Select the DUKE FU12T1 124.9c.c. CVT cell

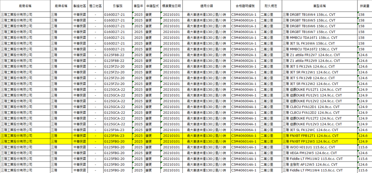[x=320, y=89]
